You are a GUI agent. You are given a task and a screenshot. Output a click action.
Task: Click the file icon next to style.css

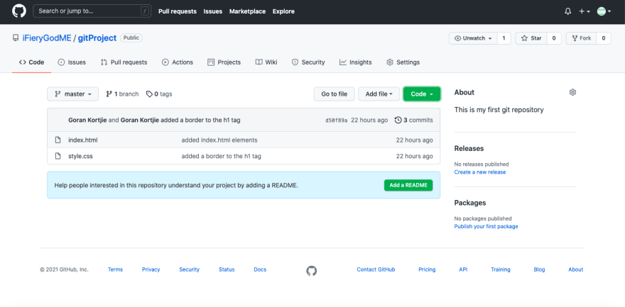(x=58, y=156)
